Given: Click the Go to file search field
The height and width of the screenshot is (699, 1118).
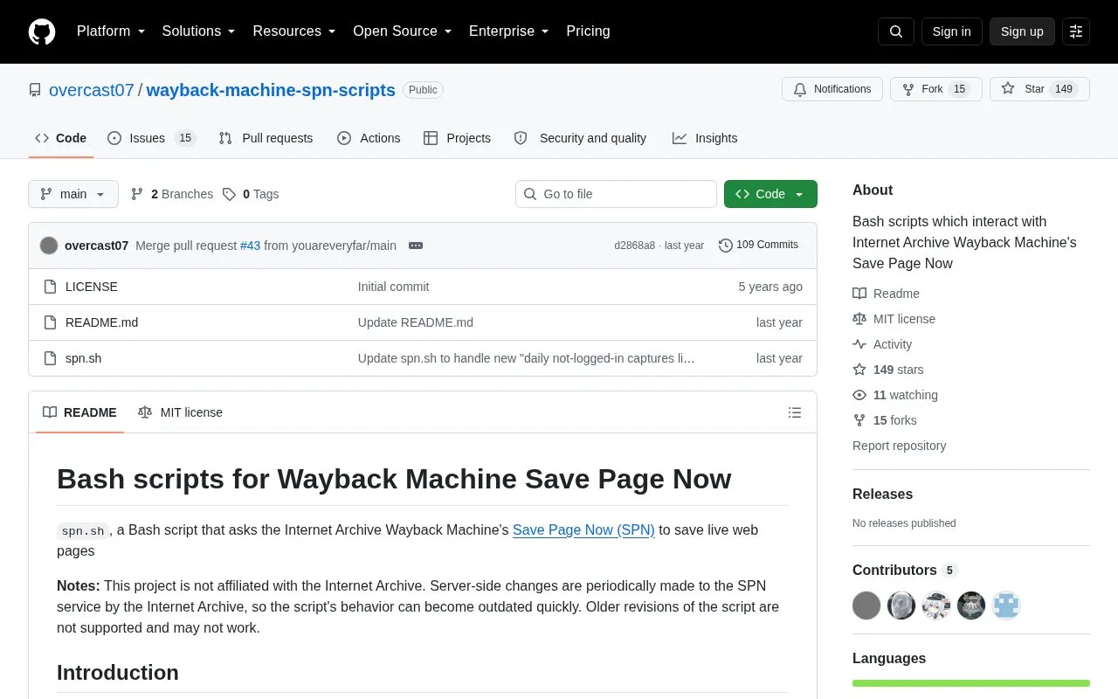Looking at the screenshot, I should [616, 194].
